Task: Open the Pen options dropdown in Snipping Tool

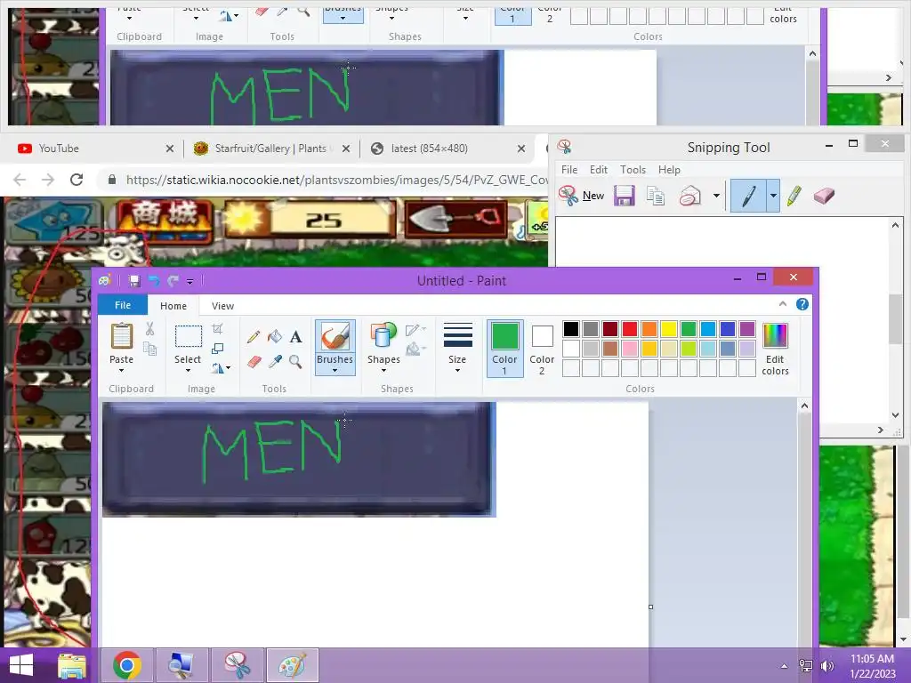Action: [773, 196]
